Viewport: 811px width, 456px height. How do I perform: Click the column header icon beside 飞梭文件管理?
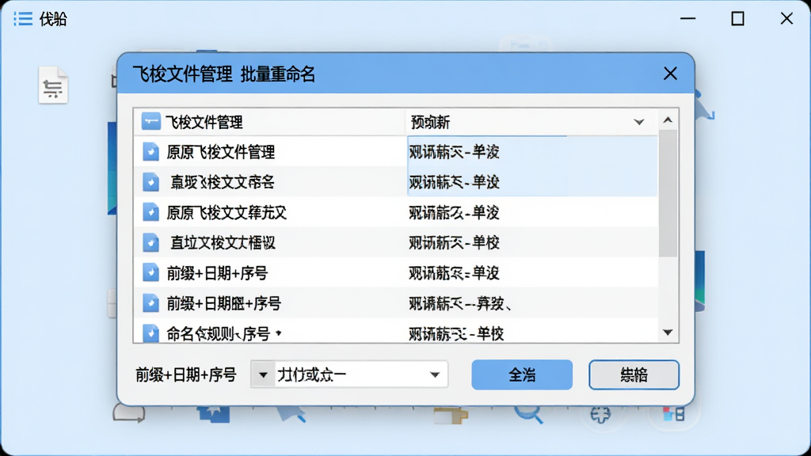[x=150, y=122]
